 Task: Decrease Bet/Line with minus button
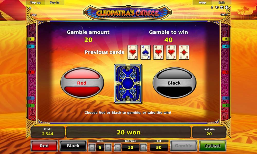(117, 147)
